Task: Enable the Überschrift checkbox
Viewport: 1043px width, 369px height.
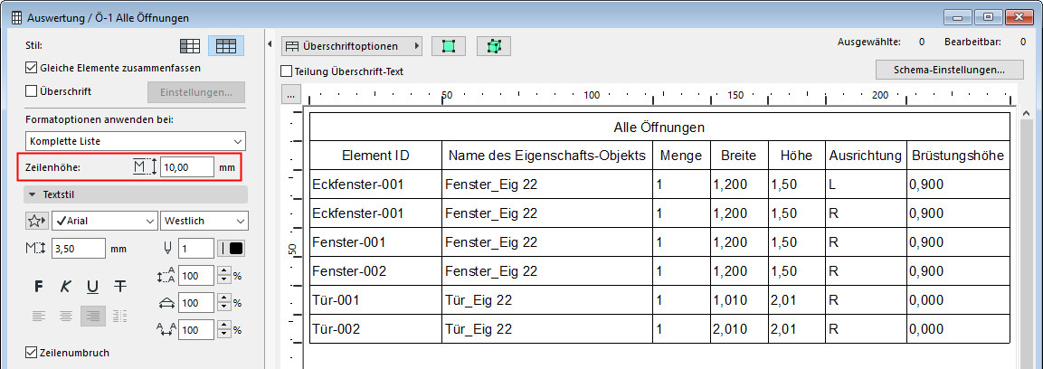Action: pos(31,91)
